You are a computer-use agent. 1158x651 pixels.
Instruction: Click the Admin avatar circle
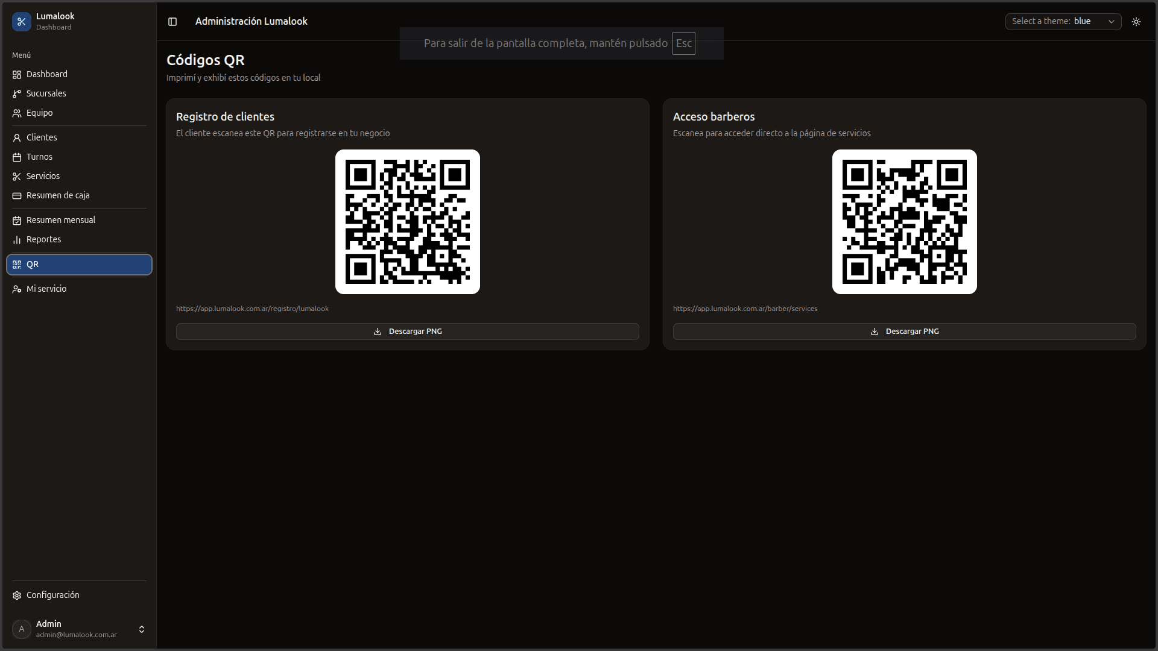click(22, 629)
